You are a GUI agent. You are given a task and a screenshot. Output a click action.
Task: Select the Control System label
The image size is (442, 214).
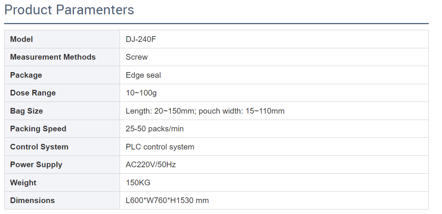(39, 147)
